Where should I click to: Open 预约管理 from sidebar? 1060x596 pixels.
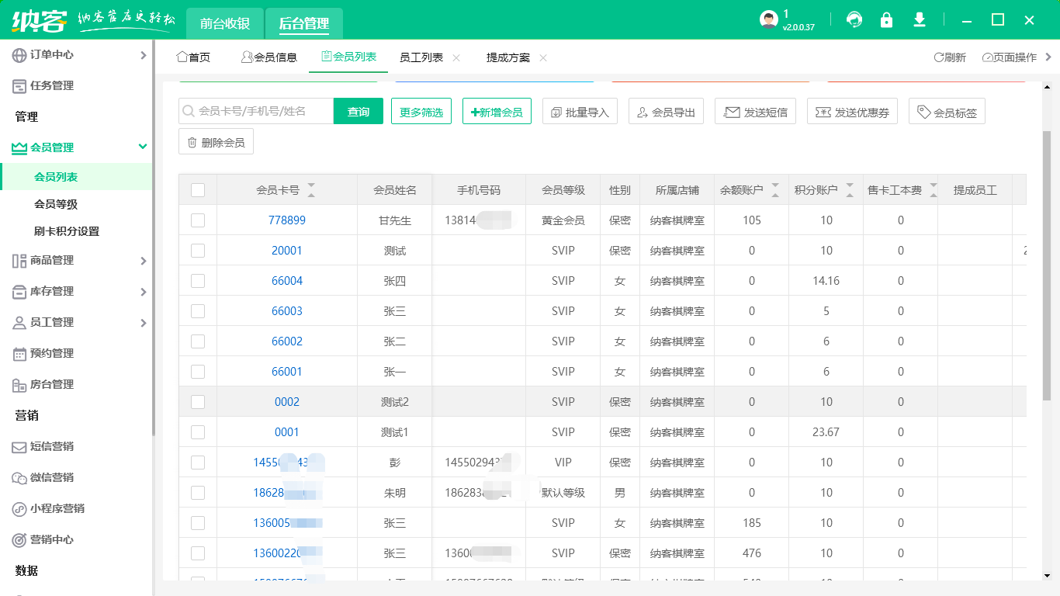[x=52, y=353]
